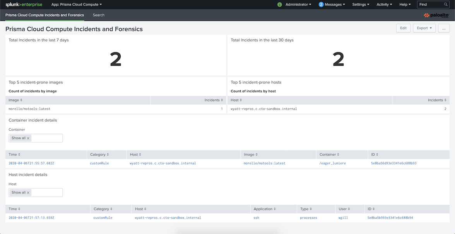Click the wgill user link
This screenshot has width=455, height=234.
[x=343, y=218]
